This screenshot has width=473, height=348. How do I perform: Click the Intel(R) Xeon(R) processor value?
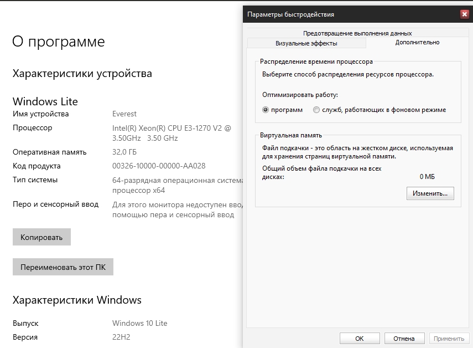tap(171, 133)
